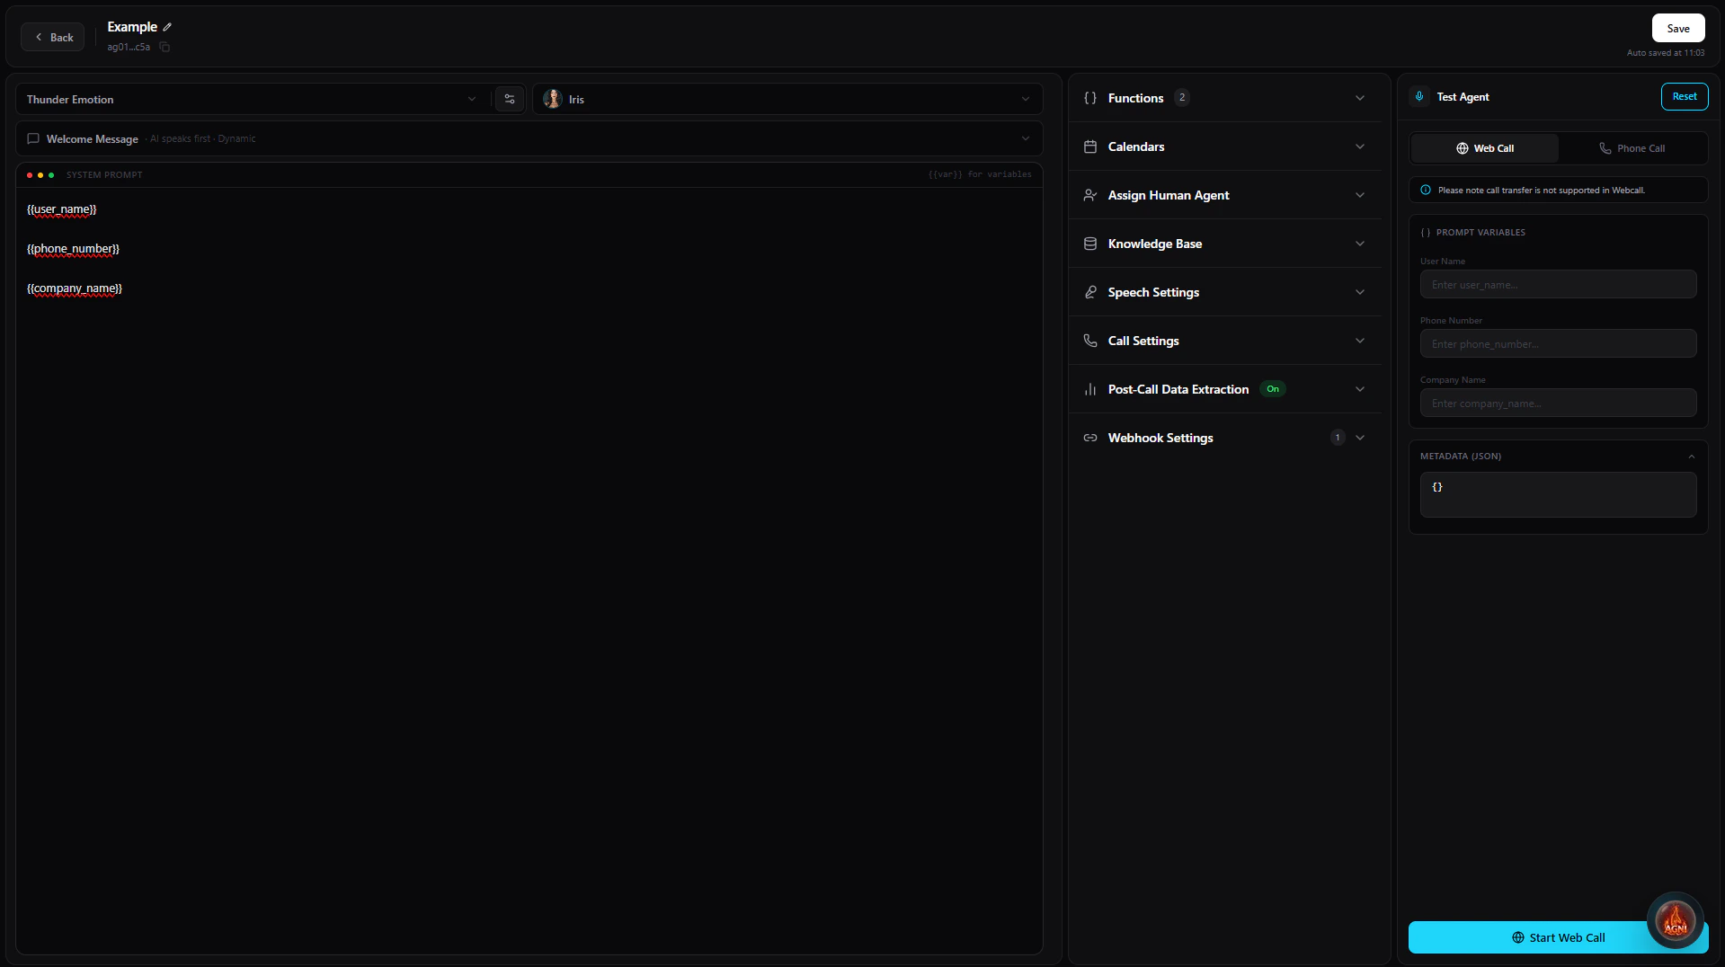Click the Functions curly braces icon
Screen dimensions: 1725x967
(1090, 98)
